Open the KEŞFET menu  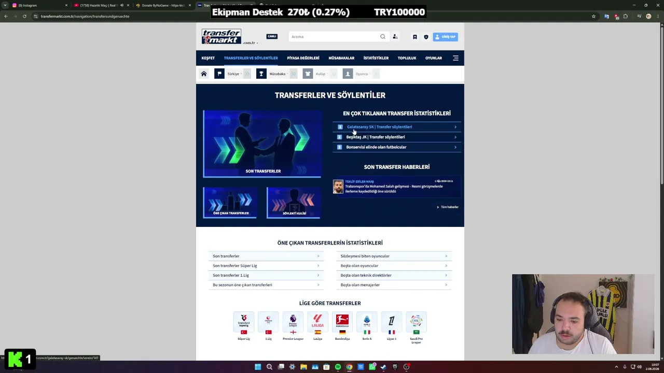coord(208,58)
